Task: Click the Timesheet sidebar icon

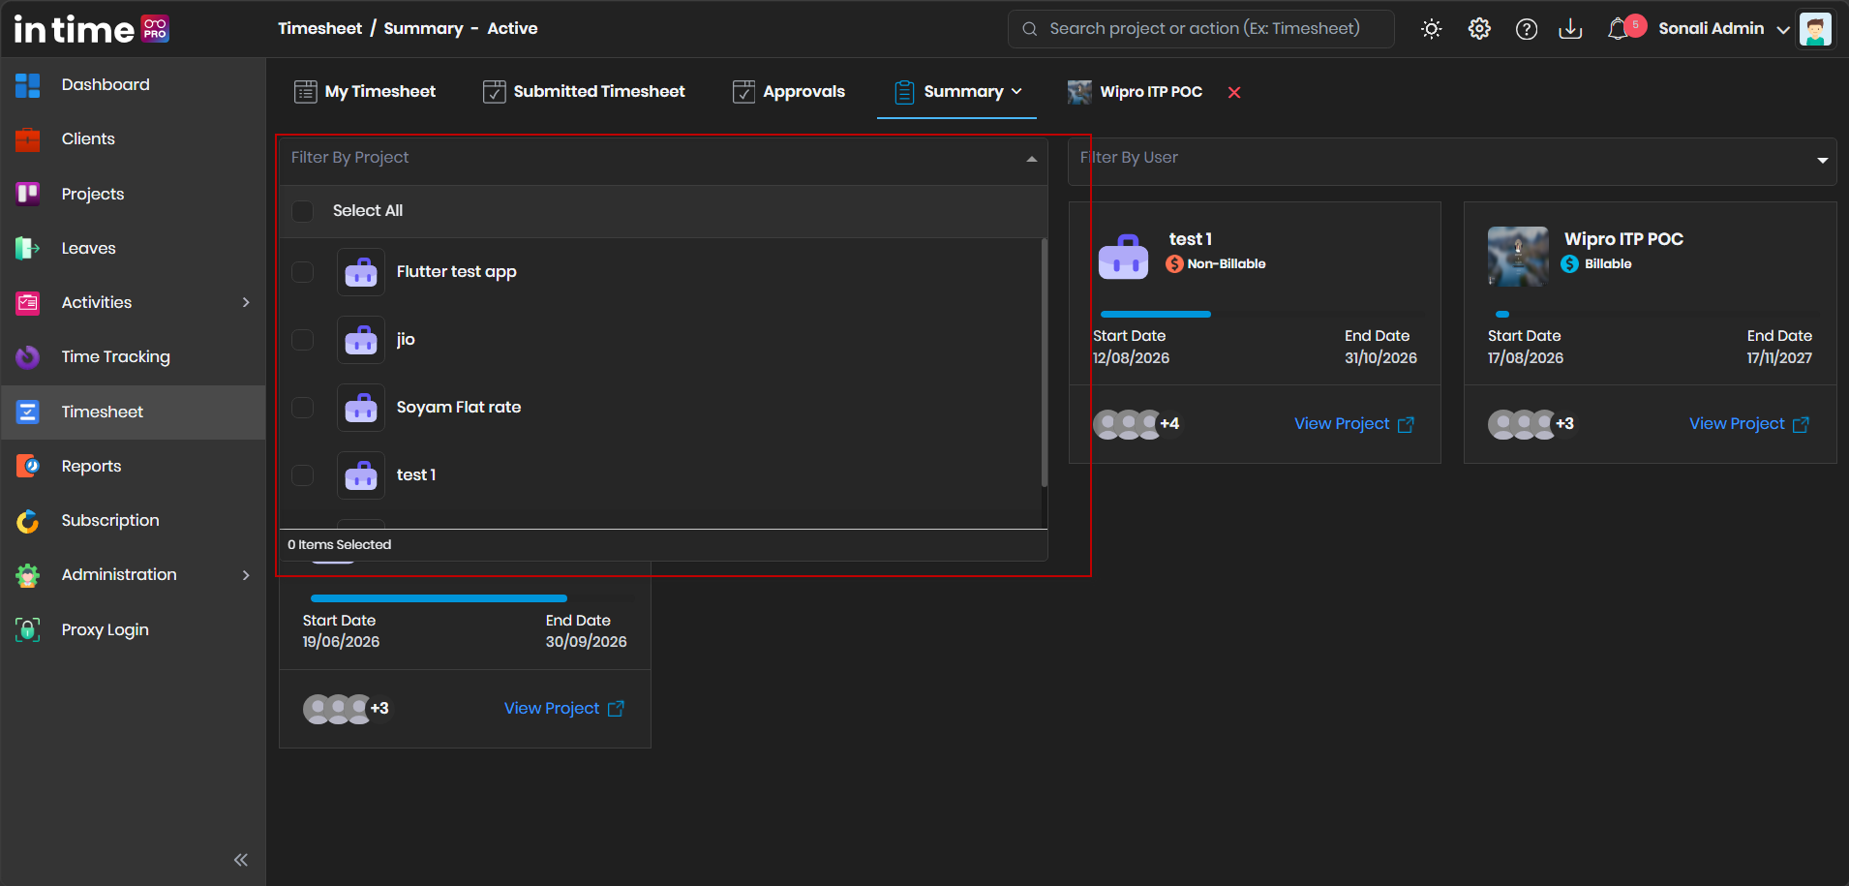Action: pos(28,412)
